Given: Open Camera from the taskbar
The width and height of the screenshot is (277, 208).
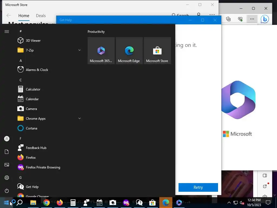Looking at the screenshot, I should pos(113,203).
